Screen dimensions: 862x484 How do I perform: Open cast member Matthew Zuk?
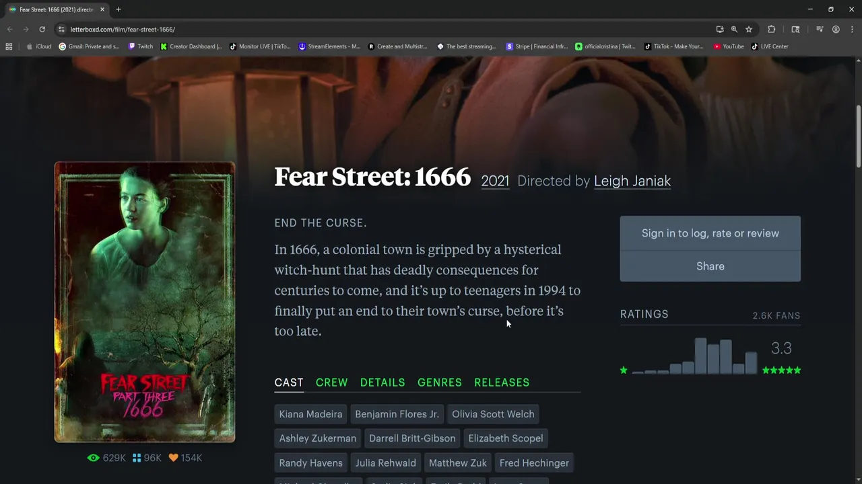458,463
